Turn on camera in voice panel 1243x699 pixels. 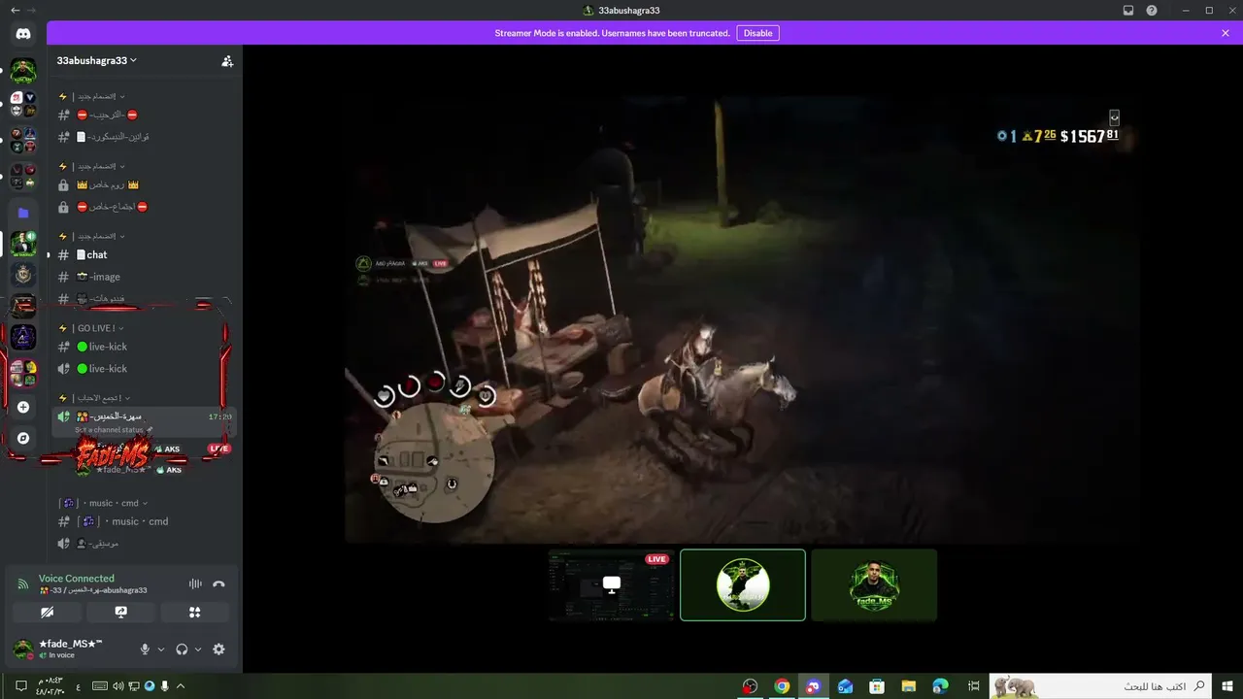point(47,613)
